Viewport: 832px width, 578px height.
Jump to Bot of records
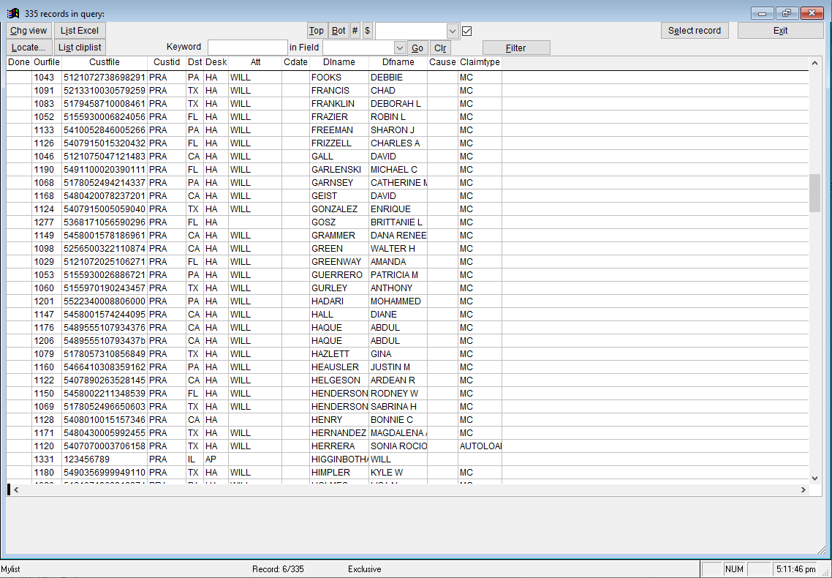pos(339,31)
